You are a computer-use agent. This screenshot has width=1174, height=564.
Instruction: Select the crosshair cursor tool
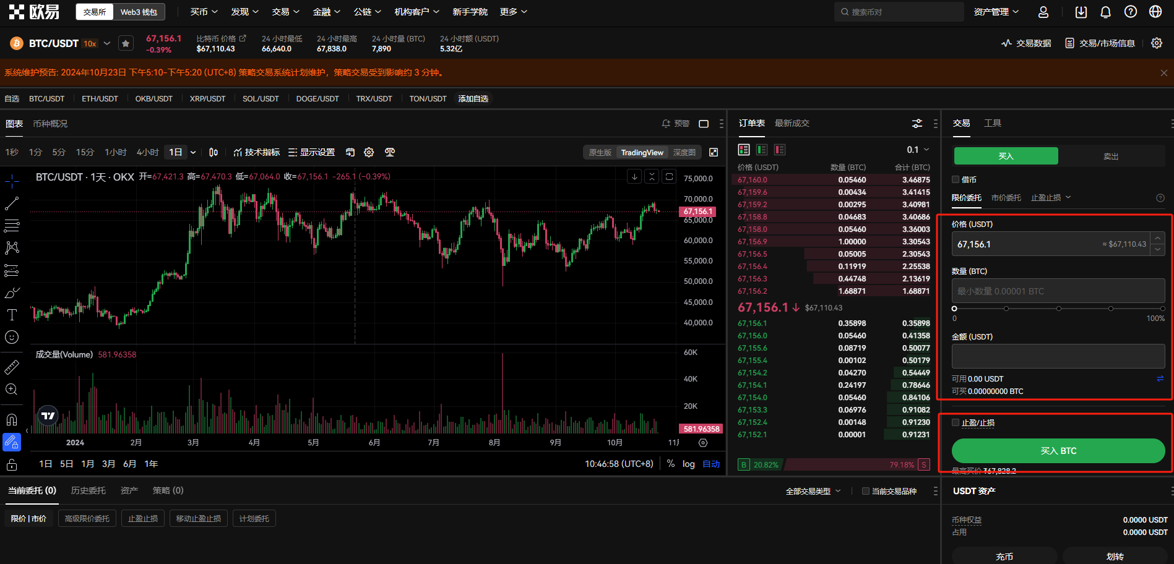coord(12,181)
